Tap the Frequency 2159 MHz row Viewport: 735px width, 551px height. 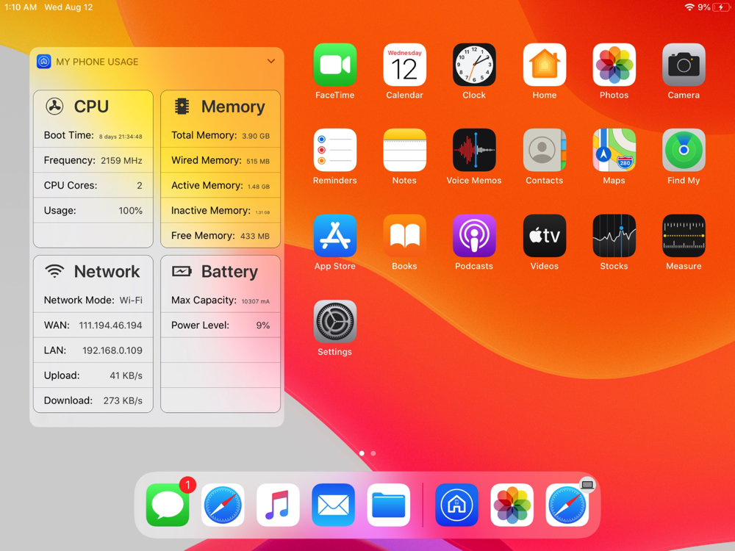93,160
